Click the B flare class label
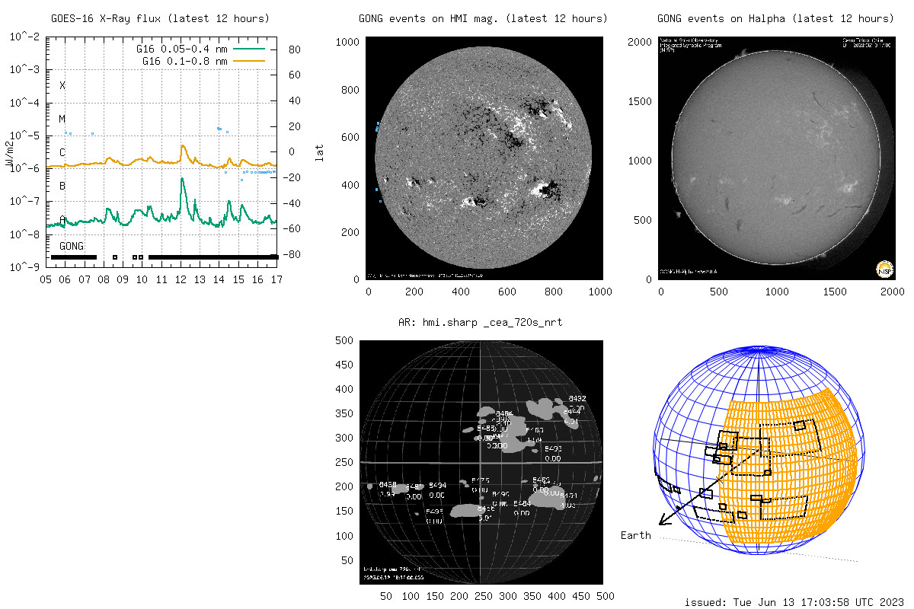Screen dimensions: 914x609 click(x=62, y=186)
